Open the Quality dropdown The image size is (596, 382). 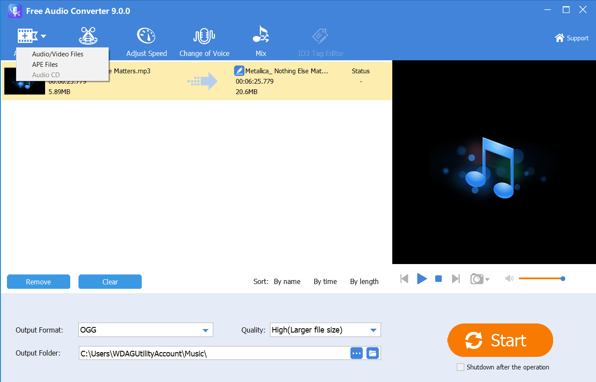pyautogui.click(x=325, y=330)
